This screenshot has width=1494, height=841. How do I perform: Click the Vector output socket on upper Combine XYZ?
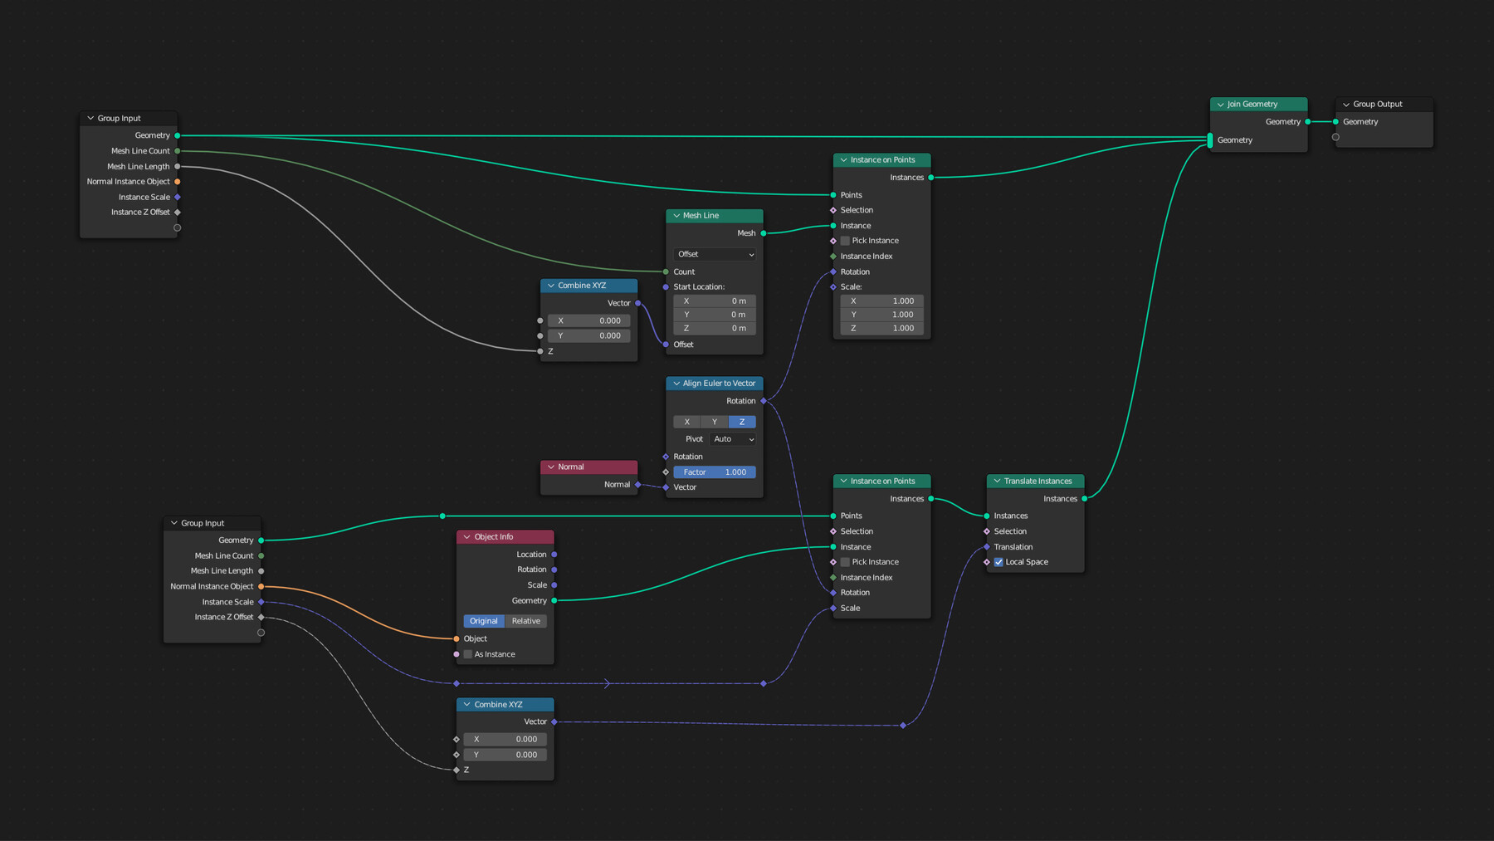tap(637, 303)
